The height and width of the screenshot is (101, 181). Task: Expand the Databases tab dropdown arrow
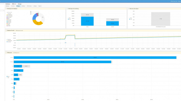point(10,6)
